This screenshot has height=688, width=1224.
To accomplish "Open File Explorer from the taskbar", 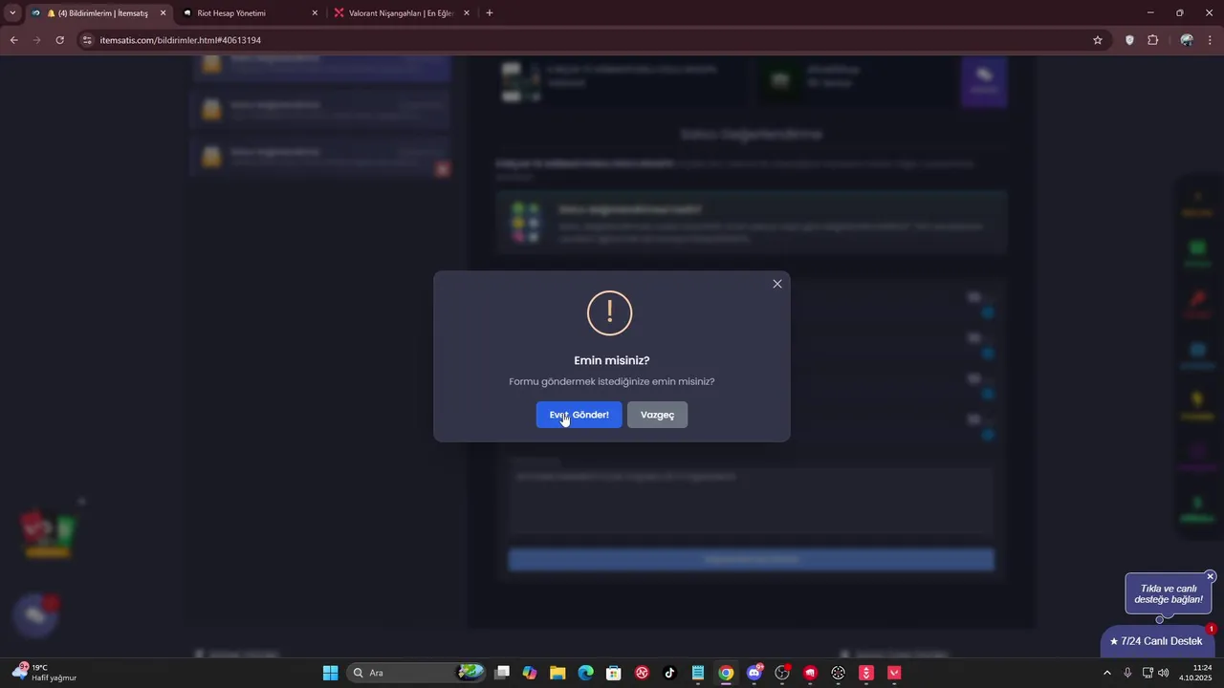I will [x=557, y=673].
